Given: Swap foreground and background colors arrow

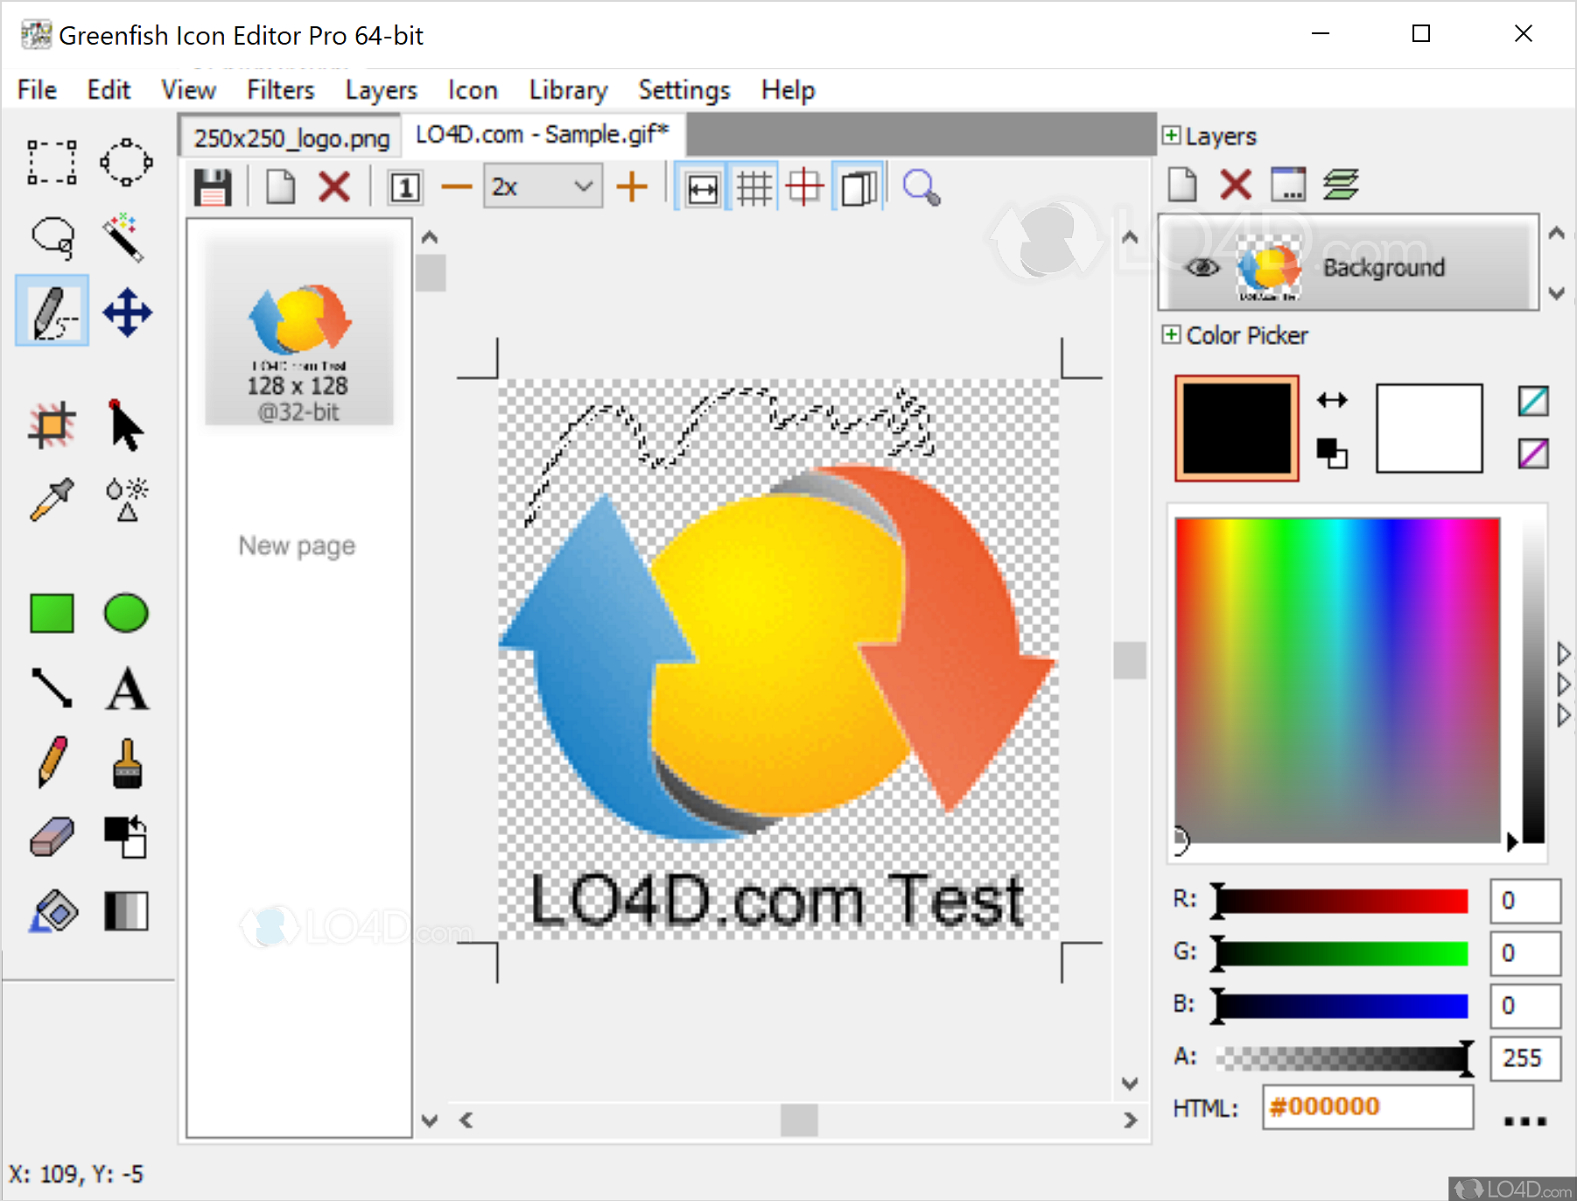Looking at the screenshot, I should (x=1332, y=400).
